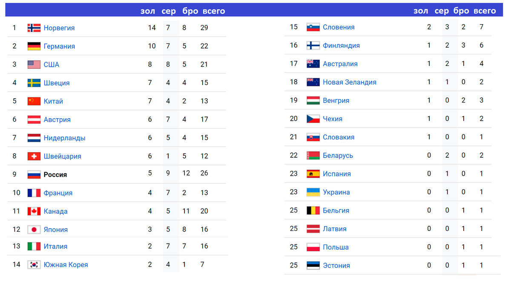Select the Эстония link
The image size is (511, 287).
(336, 265)
